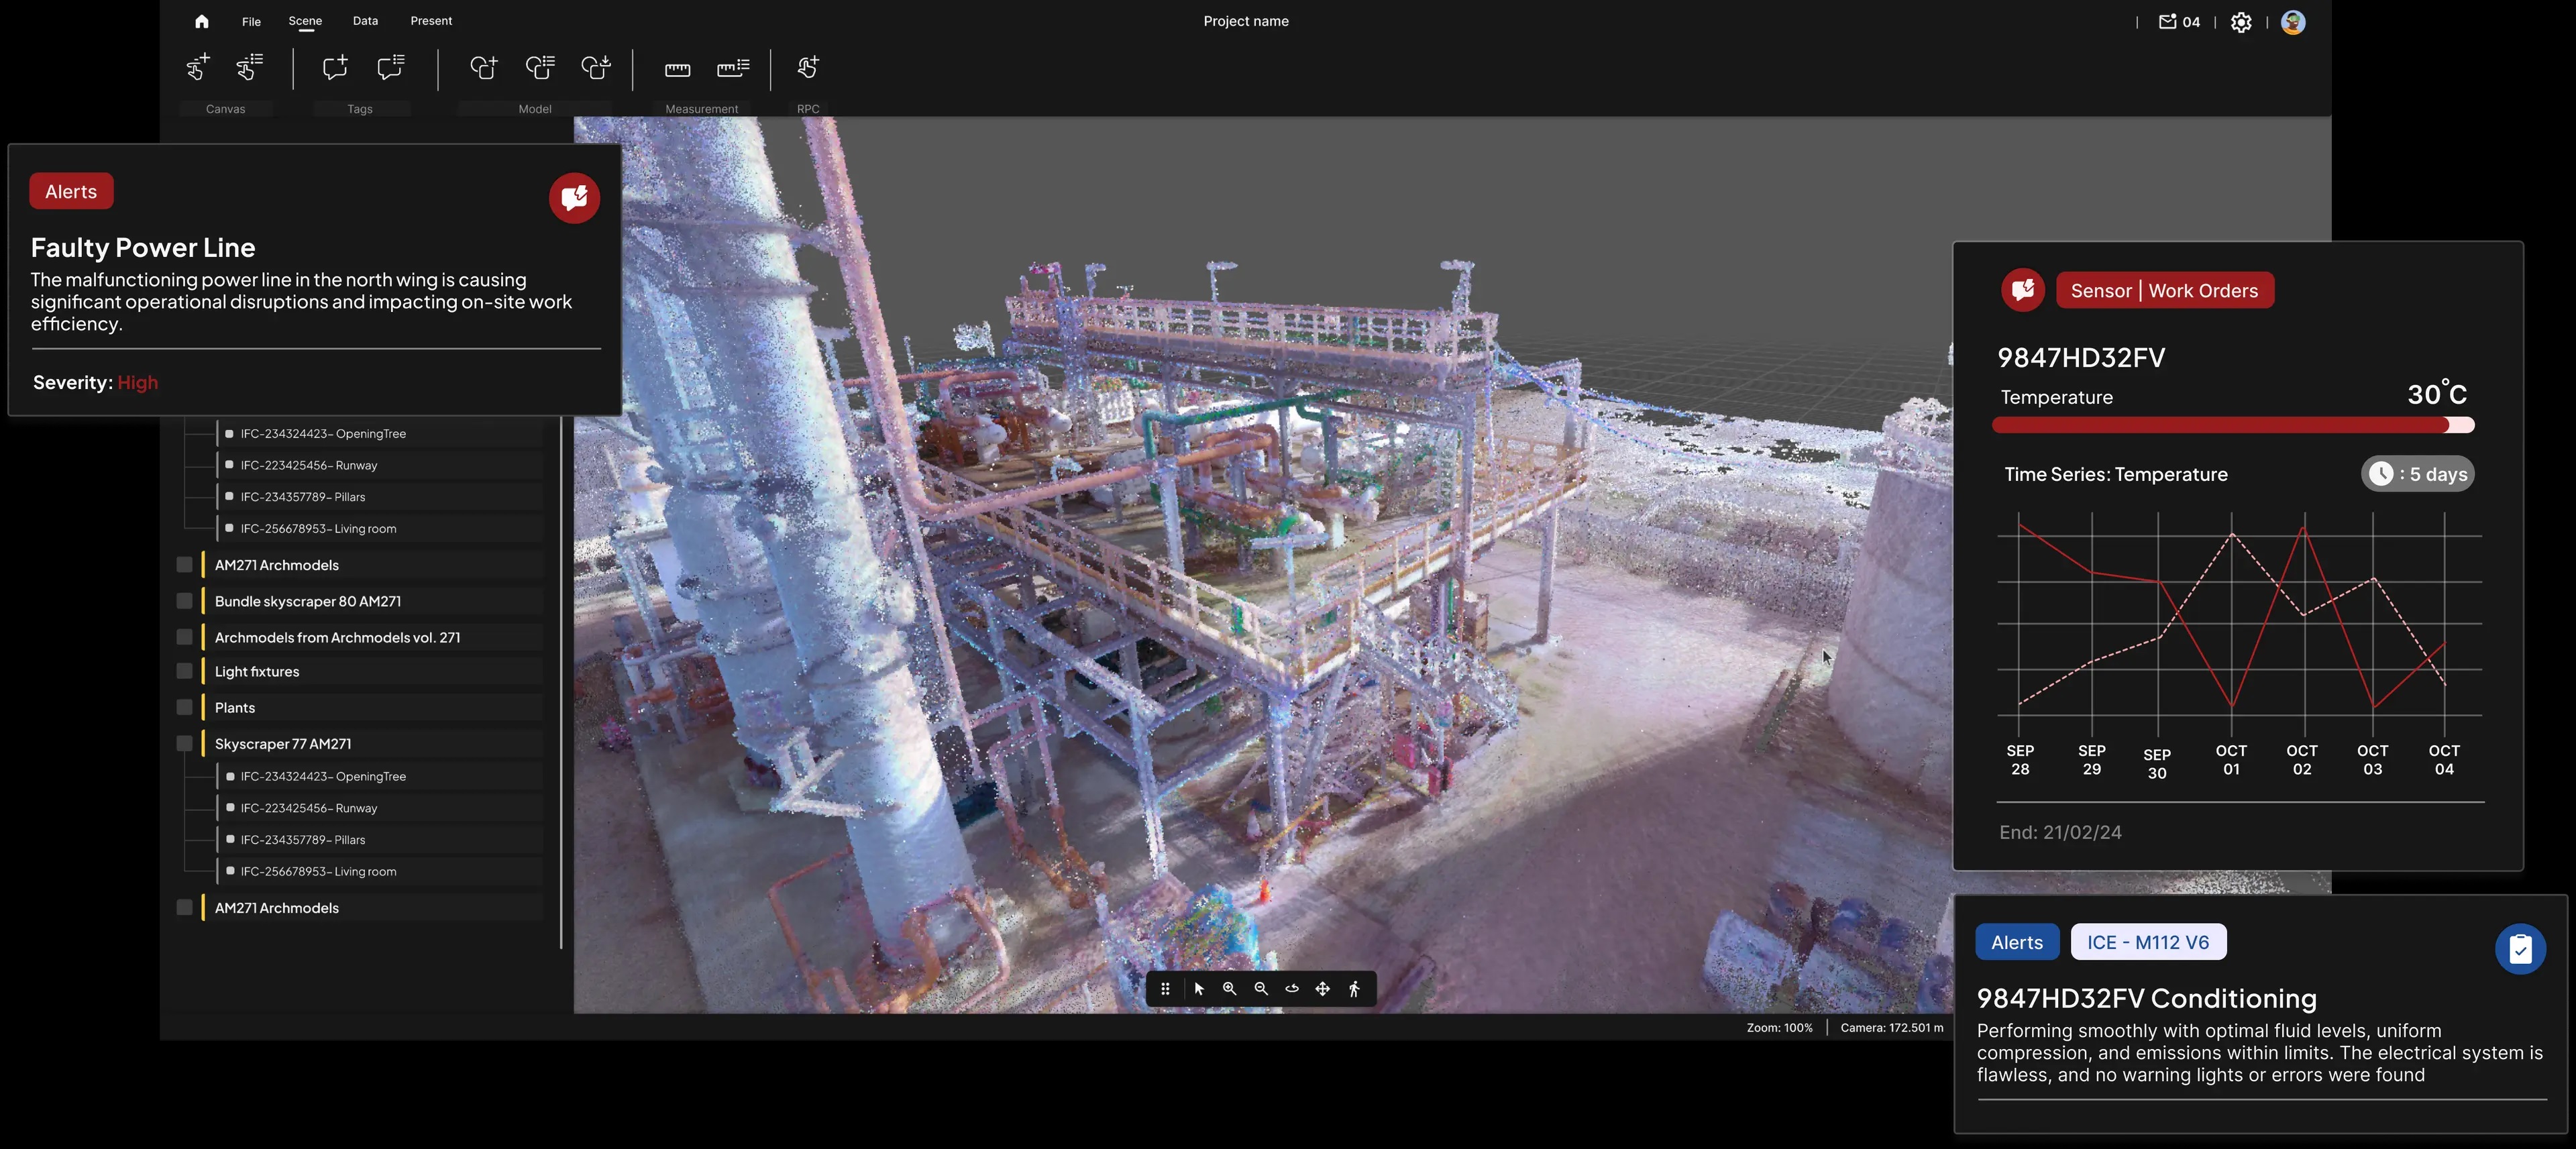Expand the Skyscraper 77 AM271 tree item
Image resolution: width=2576 pixels, height=1149 pixels.
(283, 744)
